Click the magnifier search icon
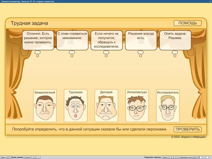 pyautogui.click(x=10, y=157)
